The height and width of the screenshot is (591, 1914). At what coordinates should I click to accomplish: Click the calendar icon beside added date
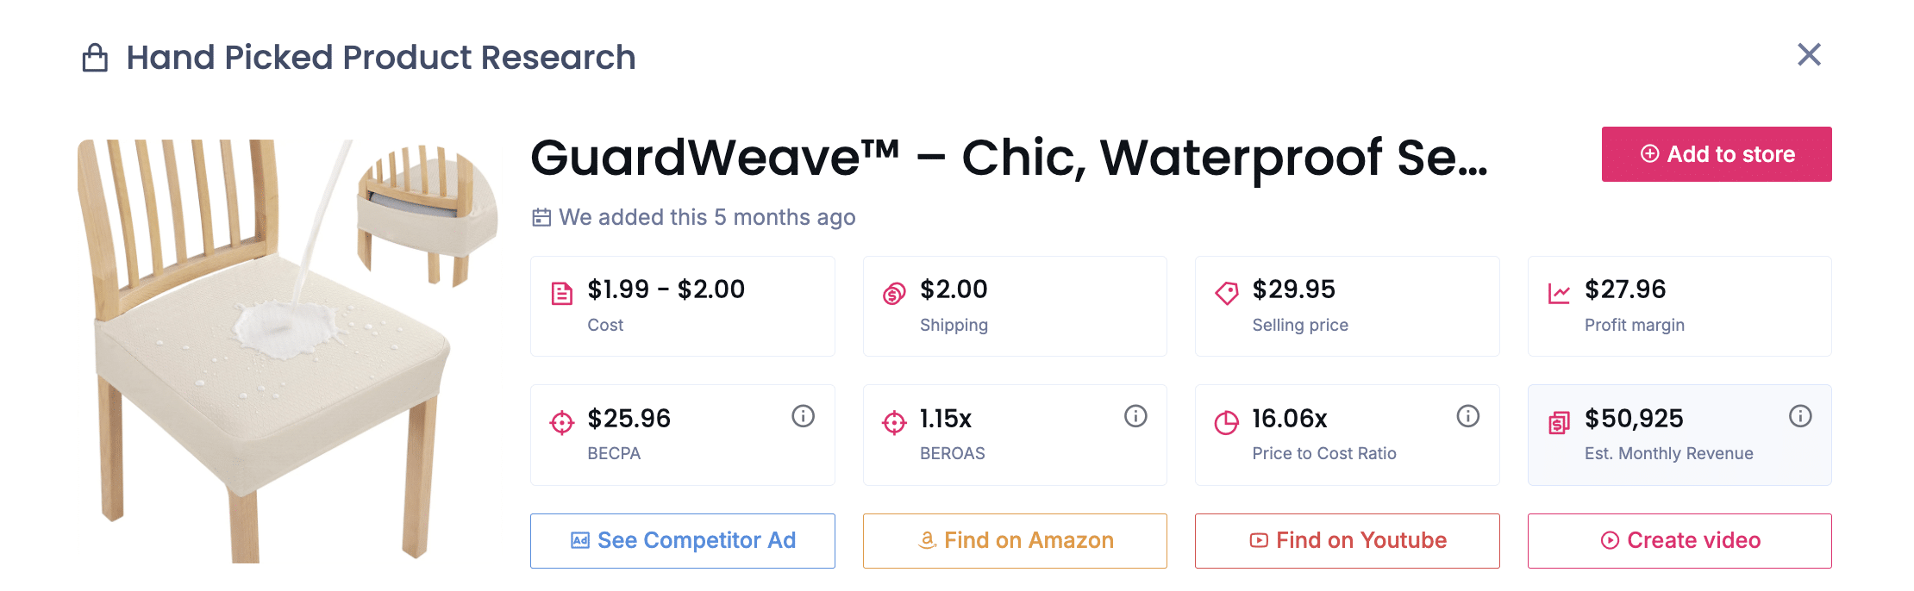(541, 217)
